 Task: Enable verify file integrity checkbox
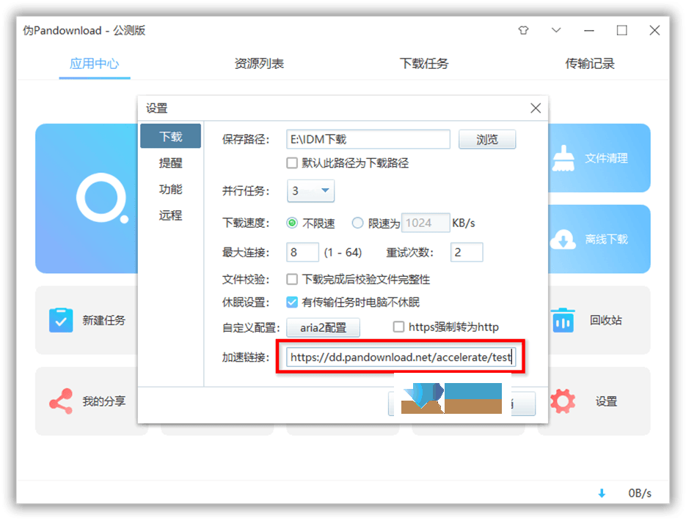click(x=292, y=279)
